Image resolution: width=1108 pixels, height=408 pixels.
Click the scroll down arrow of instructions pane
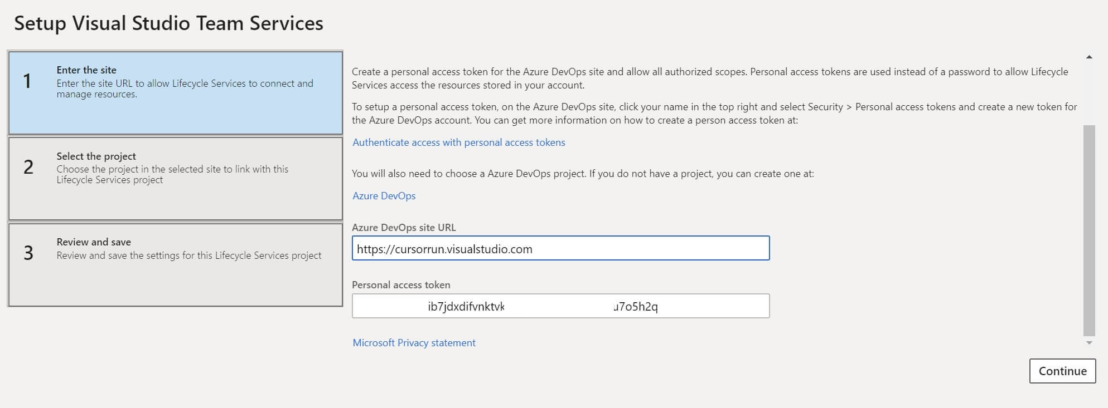(1089, 343)
